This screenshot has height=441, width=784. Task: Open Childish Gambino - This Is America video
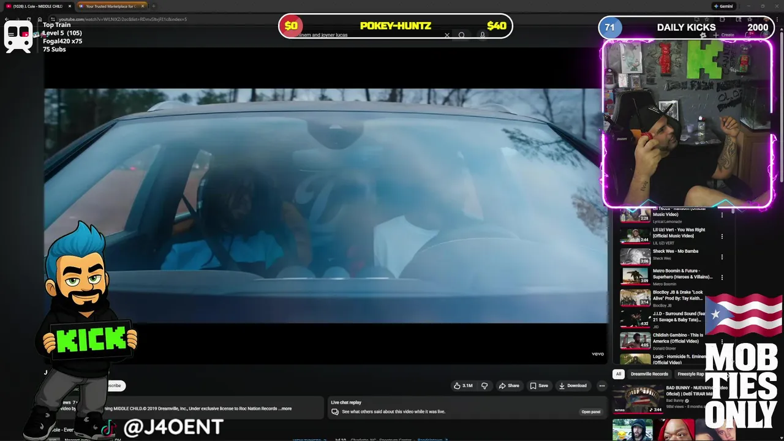click(x=678, y=338)
